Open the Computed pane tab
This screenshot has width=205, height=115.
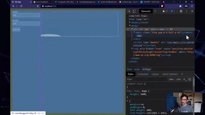tap(143, 74)
